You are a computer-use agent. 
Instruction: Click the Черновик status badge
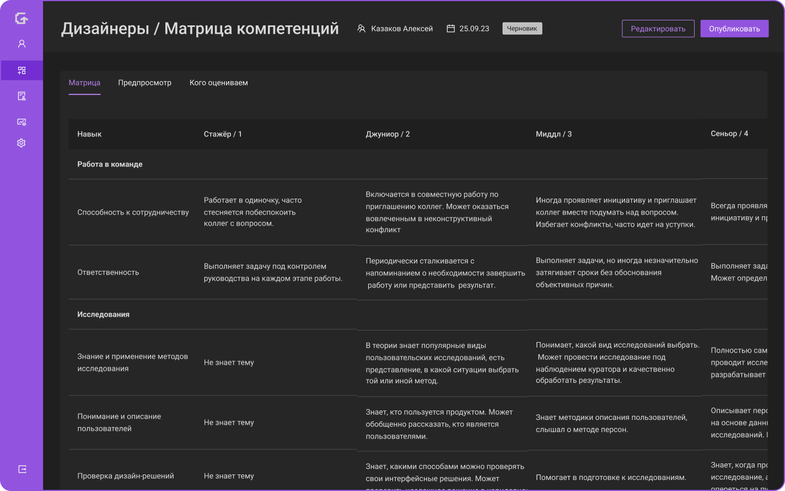(522, 29)
